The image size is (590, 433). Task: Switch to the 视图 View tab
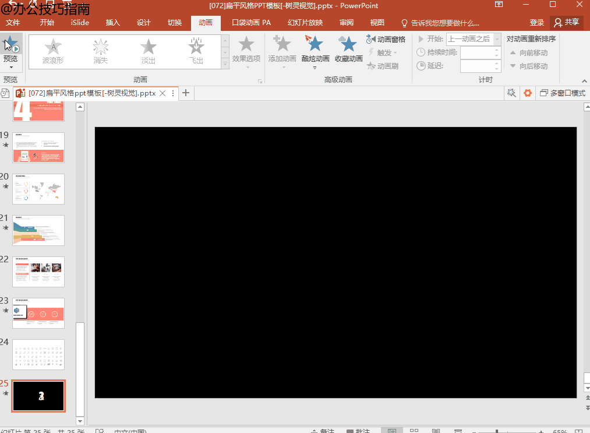[x=377, y=23]
